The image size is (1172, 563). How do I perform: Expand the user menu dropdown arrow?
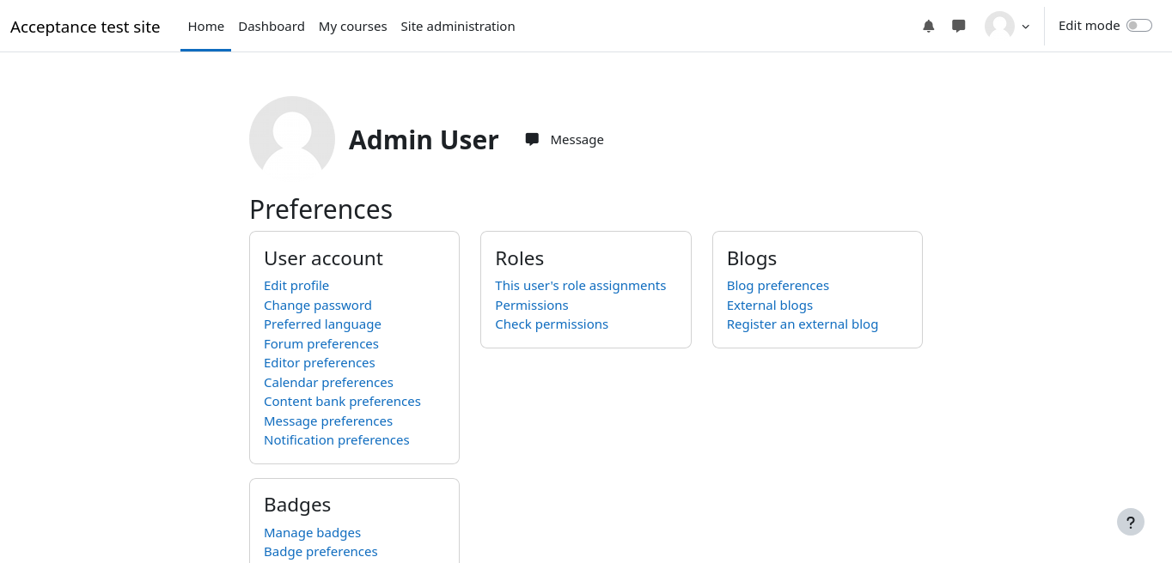[x=1025, y=27]
